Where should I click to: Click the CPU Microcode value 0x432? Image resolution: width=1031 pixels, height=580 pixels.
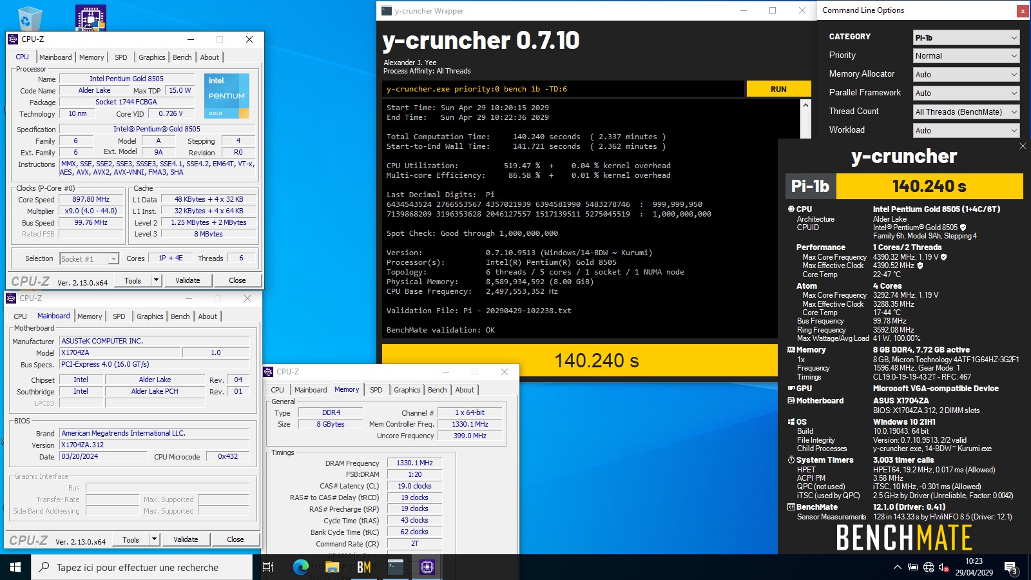click(x=227, y=456)
